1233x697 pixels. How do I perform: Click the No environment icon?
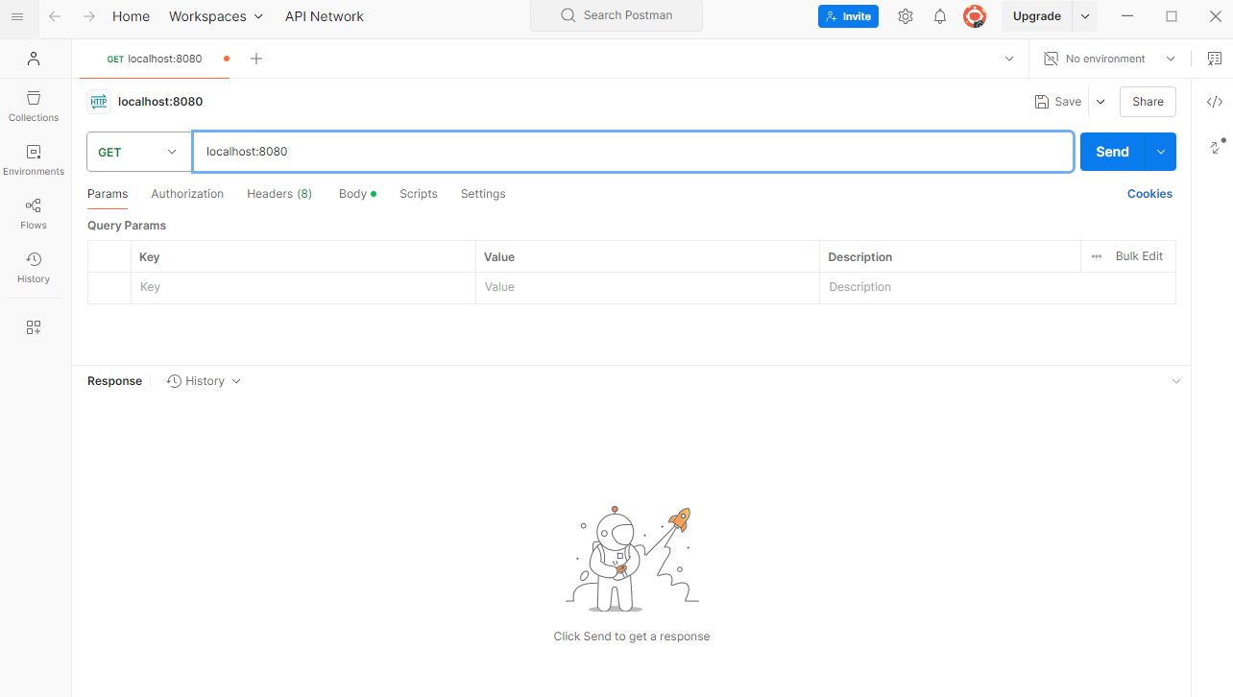[x=1051, y=59]
